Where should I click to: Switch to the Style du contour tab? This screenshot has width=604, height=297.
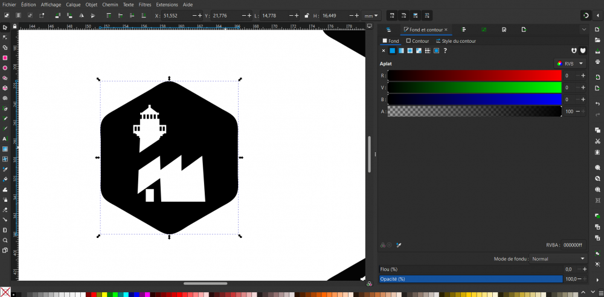tap(455, 41)
